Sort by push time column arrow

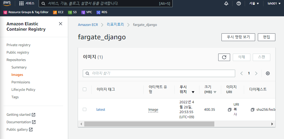click(x=193, y=92)
